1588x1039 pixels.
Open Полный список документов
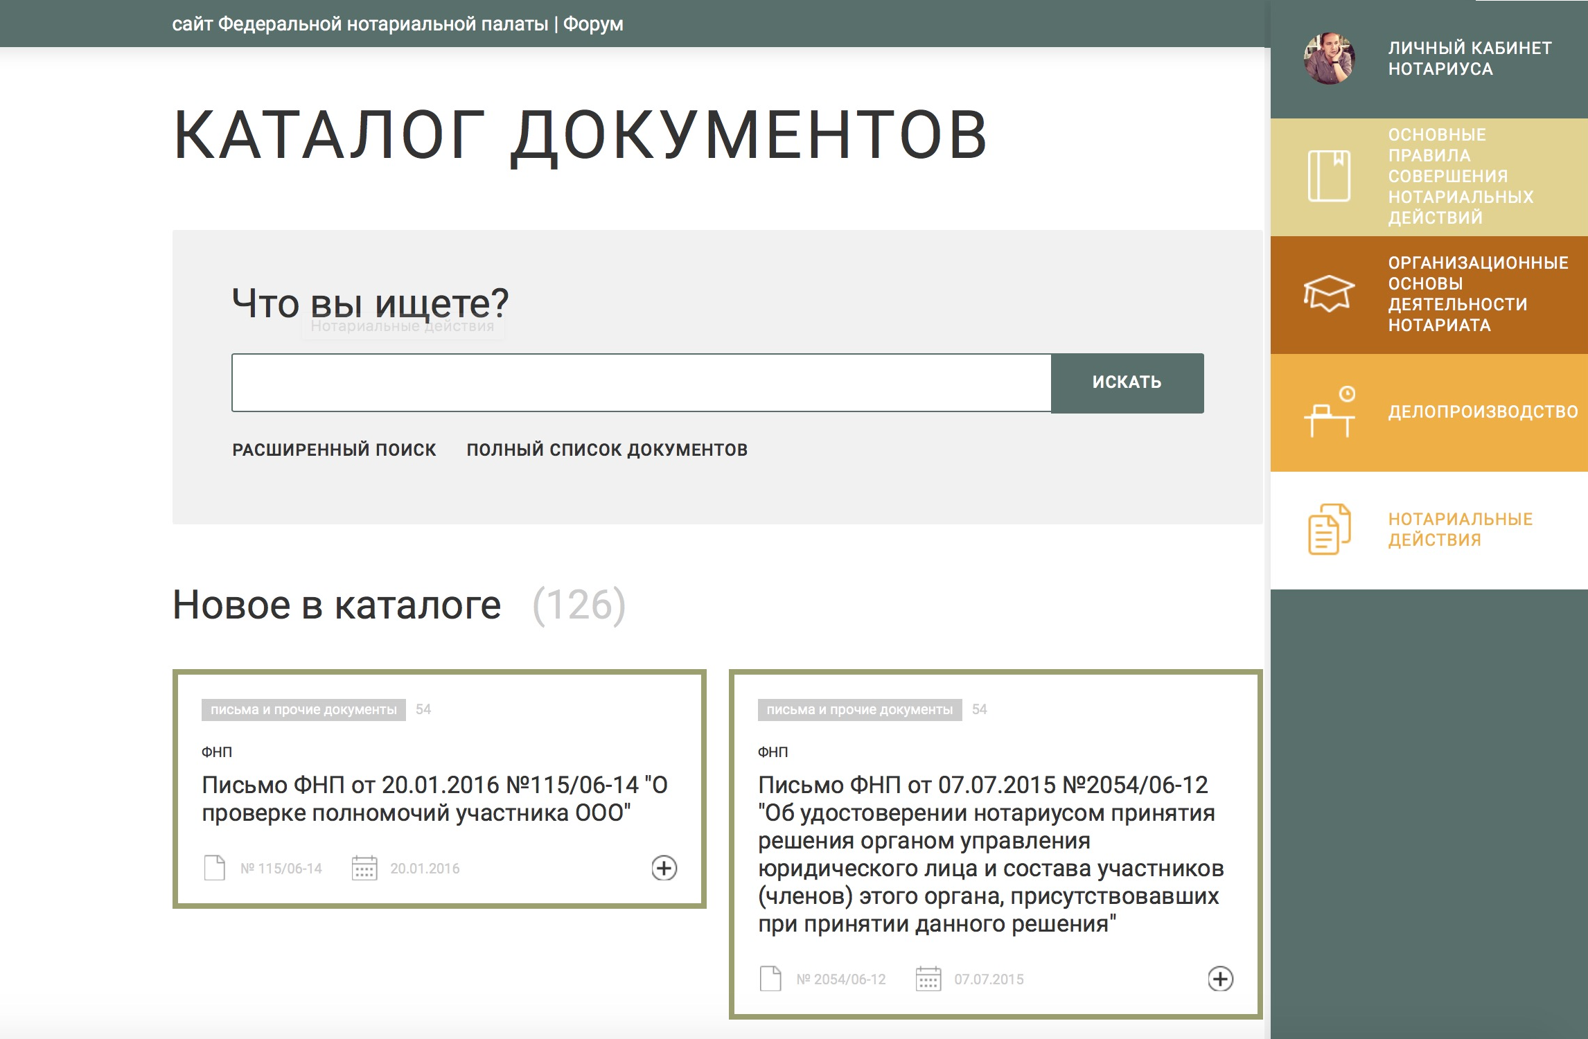[607, 450]
